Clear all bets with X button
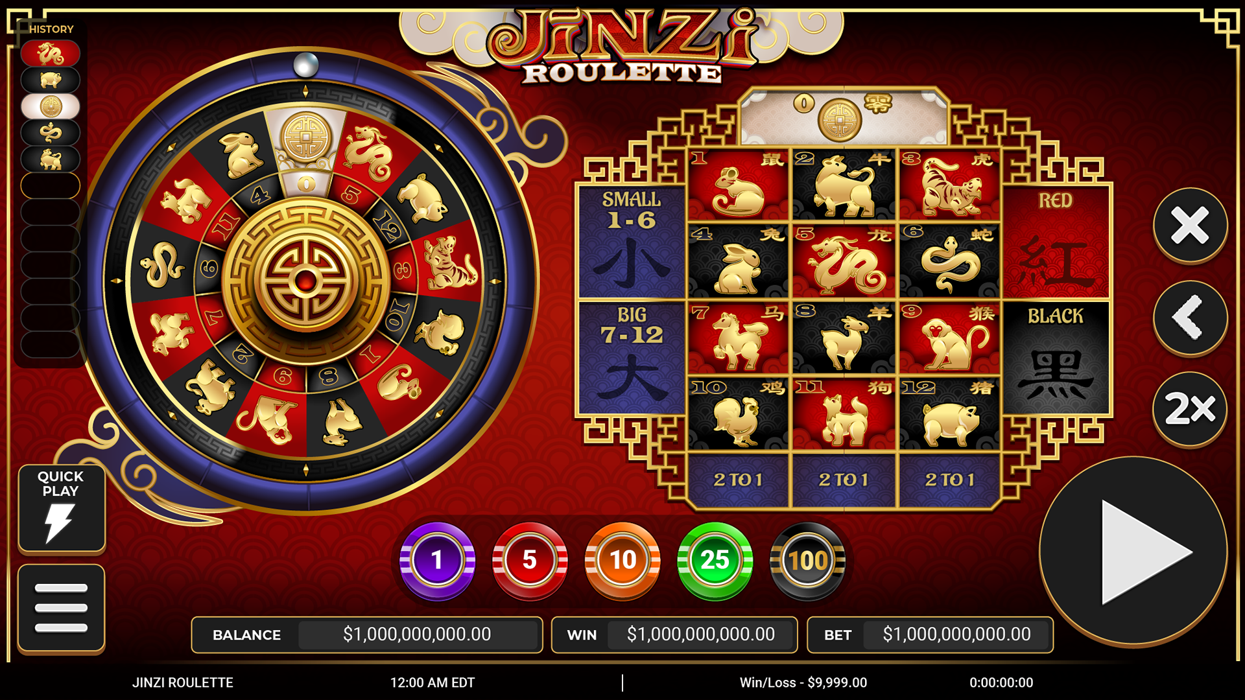1245x700 pixels. click(1190, 226)
